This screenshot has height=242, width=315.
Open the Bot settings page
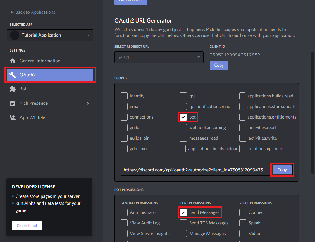(x=50, y=89)
